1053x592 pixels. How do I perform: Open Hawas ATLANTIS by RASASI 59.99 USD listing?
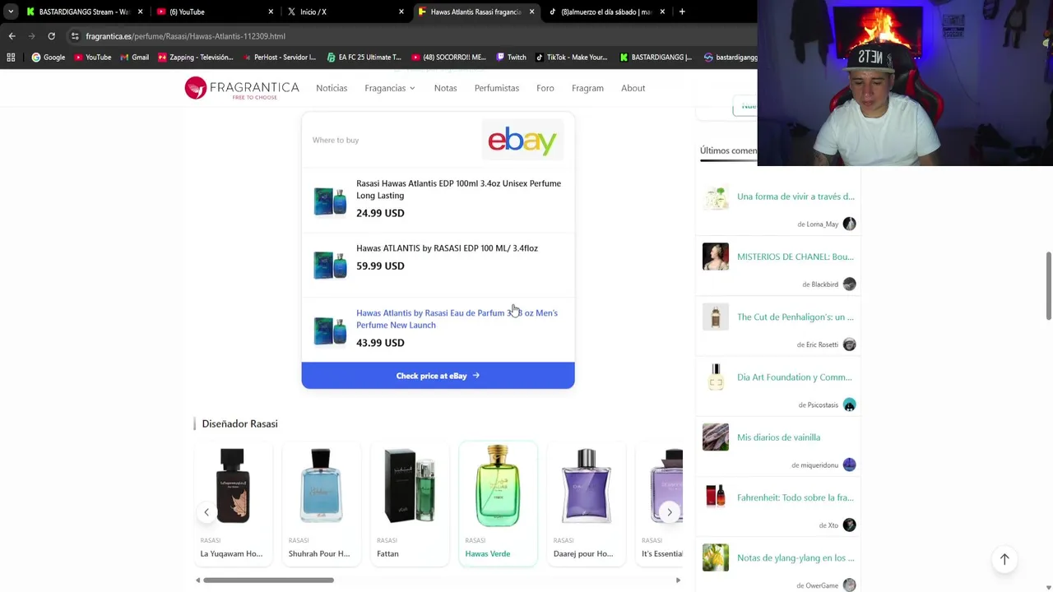(x=438, y=264)
